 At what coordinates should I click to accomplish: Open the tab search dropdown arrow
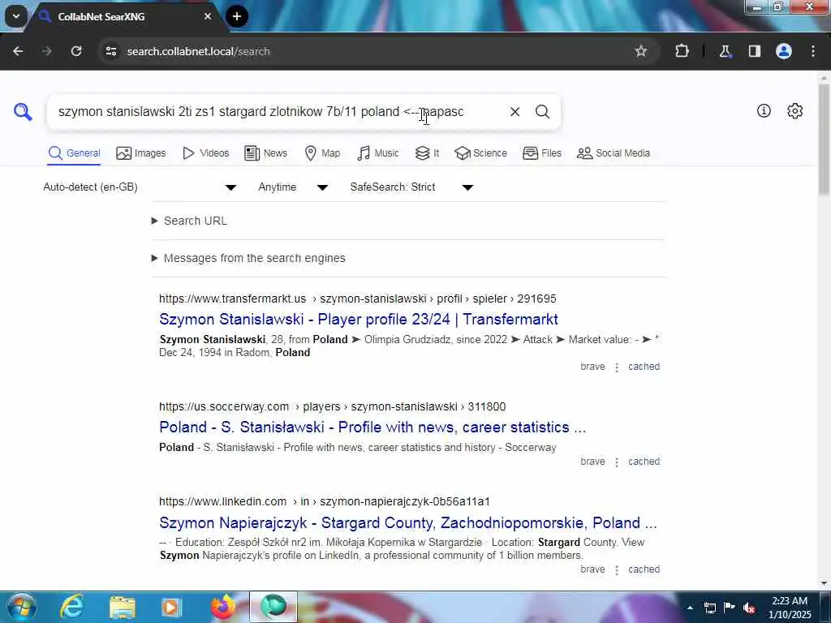(x=16, y=16)
